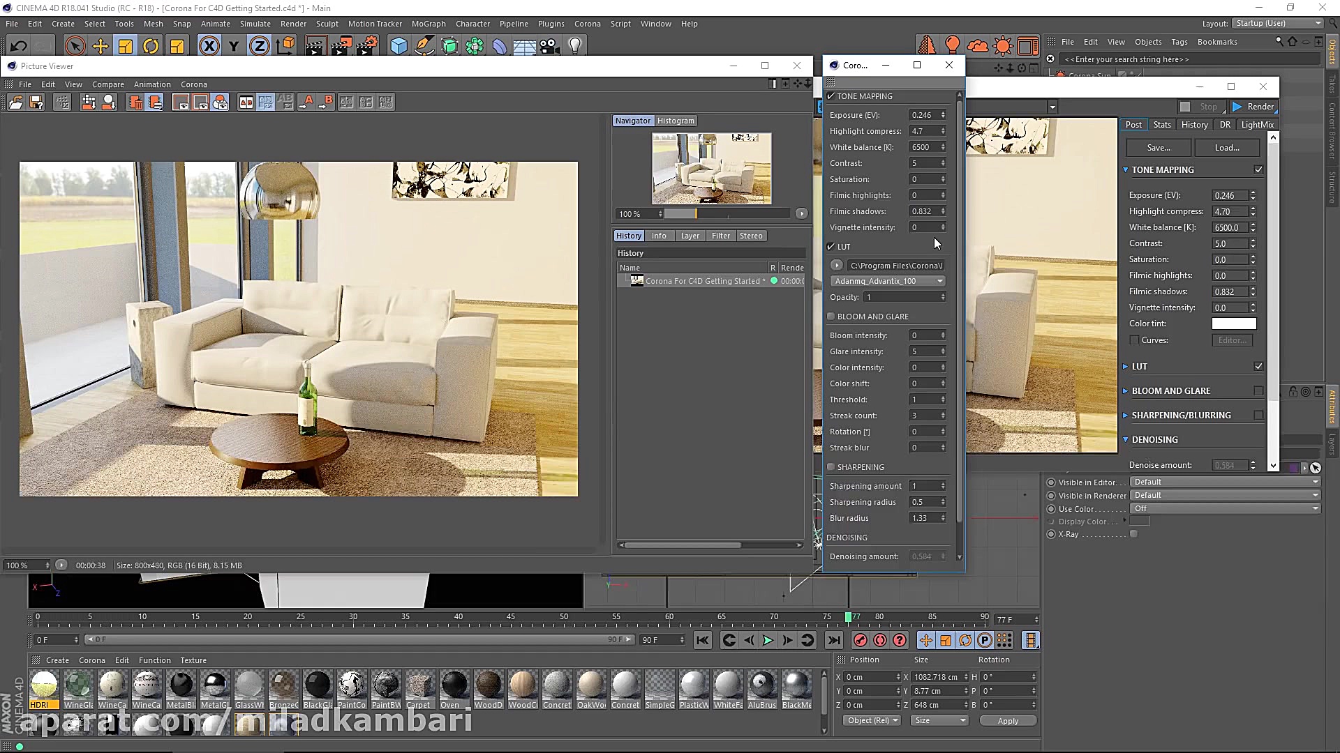This screenshot has height=753, width=1340.
Task: Select the Move tool in the toolbar
Action: click(x=100, y=45)
